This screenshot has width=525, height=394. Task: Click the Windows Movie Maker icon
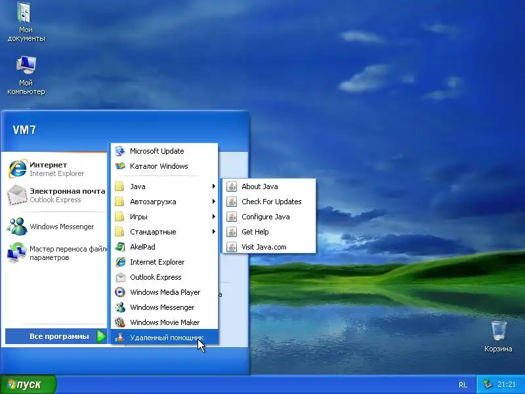[x=120, y=322]
